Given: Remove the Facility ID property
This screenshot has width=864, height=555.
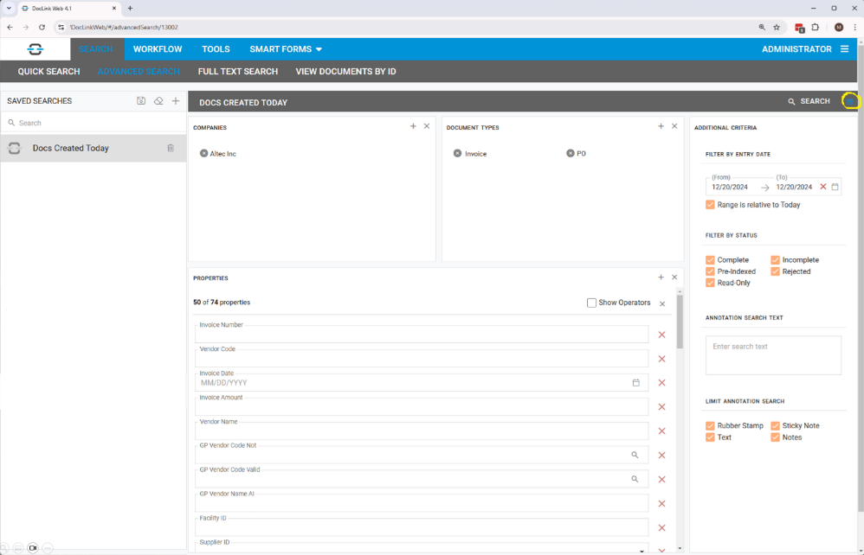Looking at the screenshot, I should [x=661, y=528].
